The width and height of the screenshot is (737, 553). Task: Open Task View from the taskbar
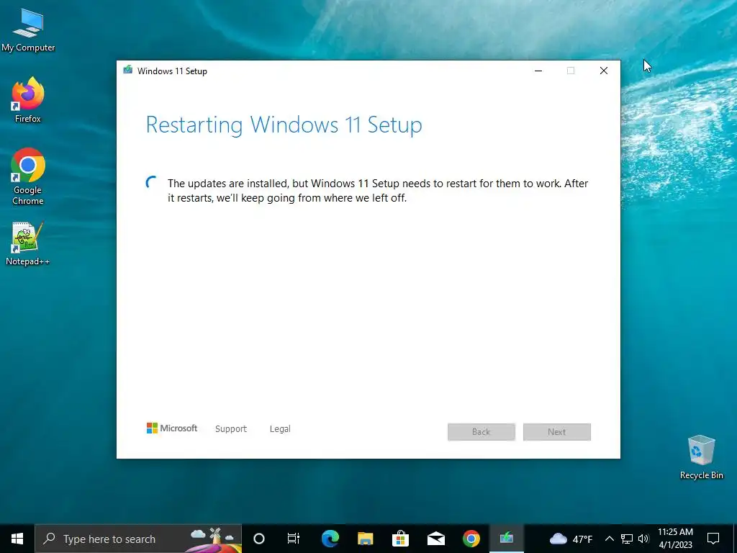tap(294, 539)
